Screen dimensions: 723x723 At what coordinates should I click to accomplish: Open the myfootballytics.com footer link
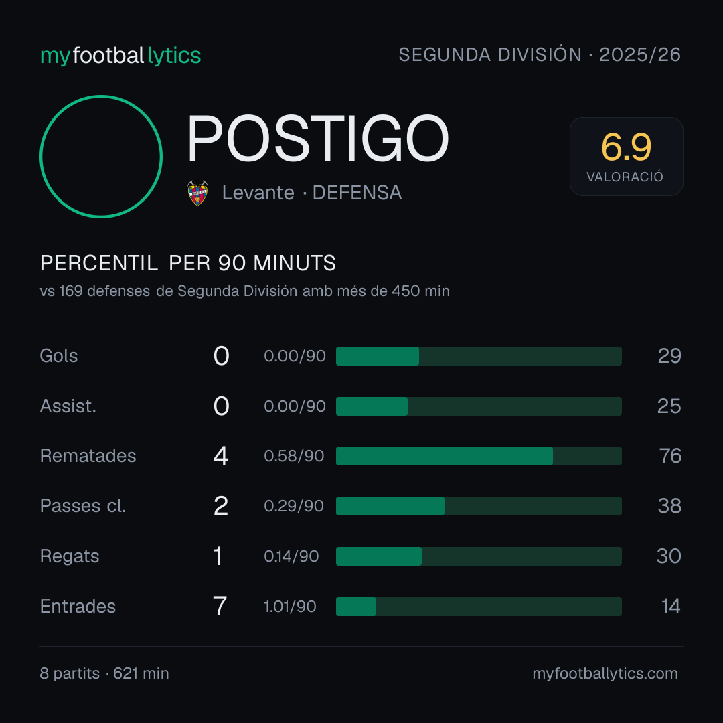point(605,673)
